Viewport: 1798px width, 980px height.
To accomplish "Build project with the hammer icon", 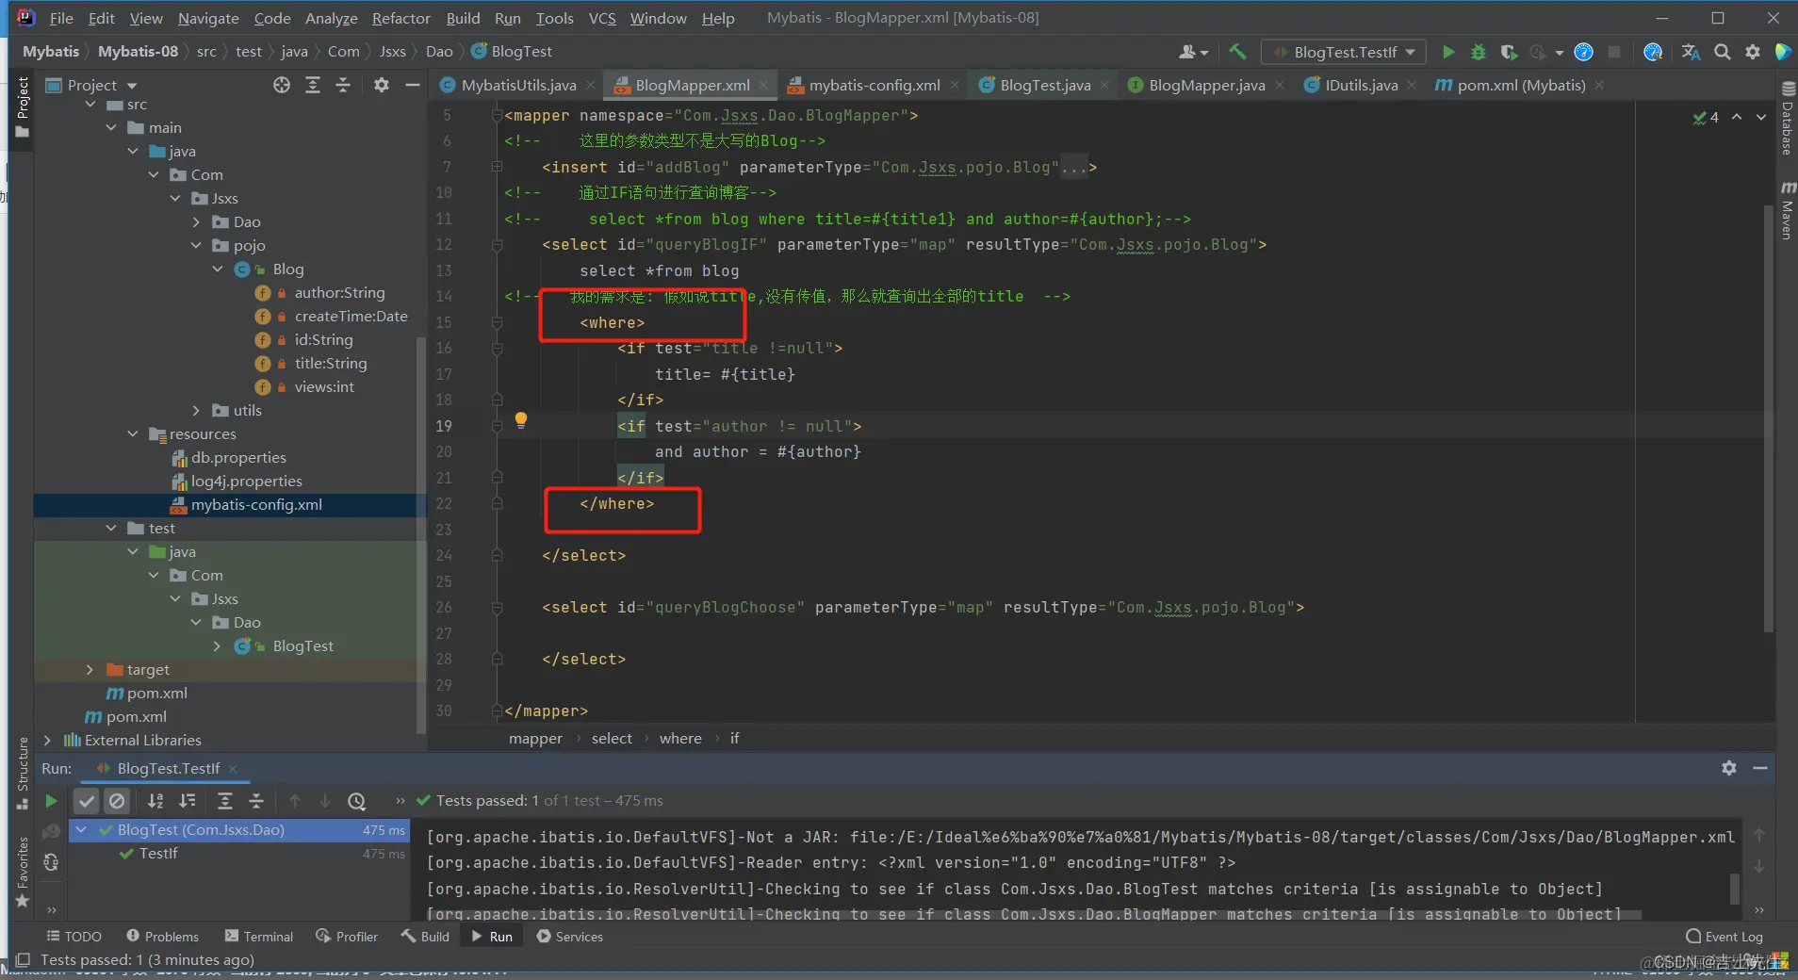I will click(x=1237, y=52).
